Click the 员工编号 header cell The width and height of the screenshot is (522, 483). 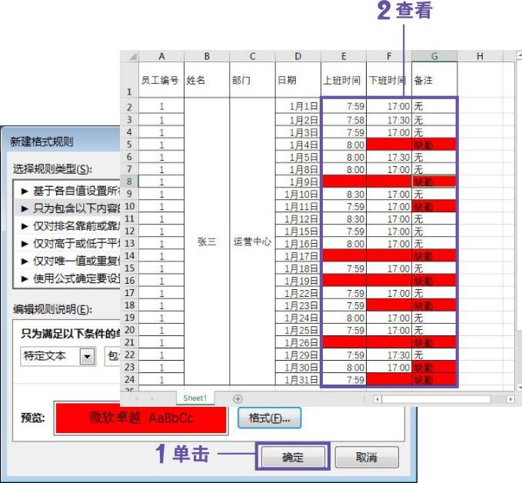point(161,80)
